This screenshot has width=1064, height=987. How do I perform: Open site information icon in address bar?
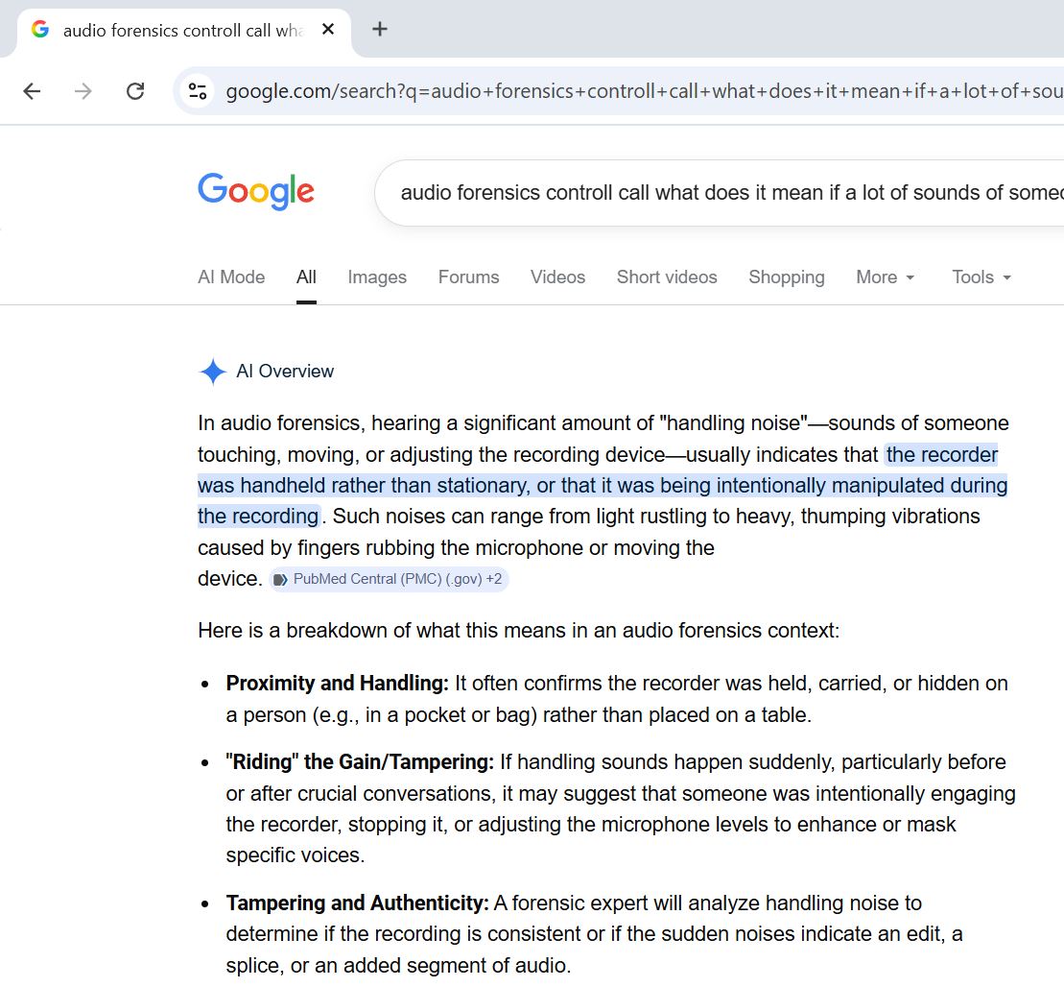(x=198, y=91)
